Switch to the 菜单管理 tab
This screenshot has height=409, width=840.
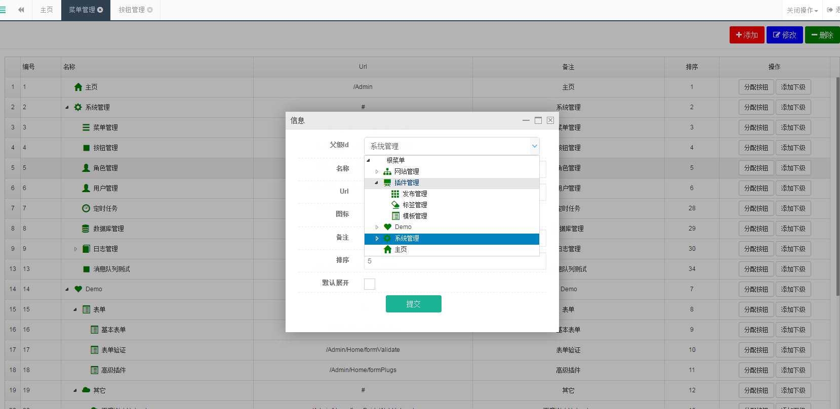click(82, 10)
